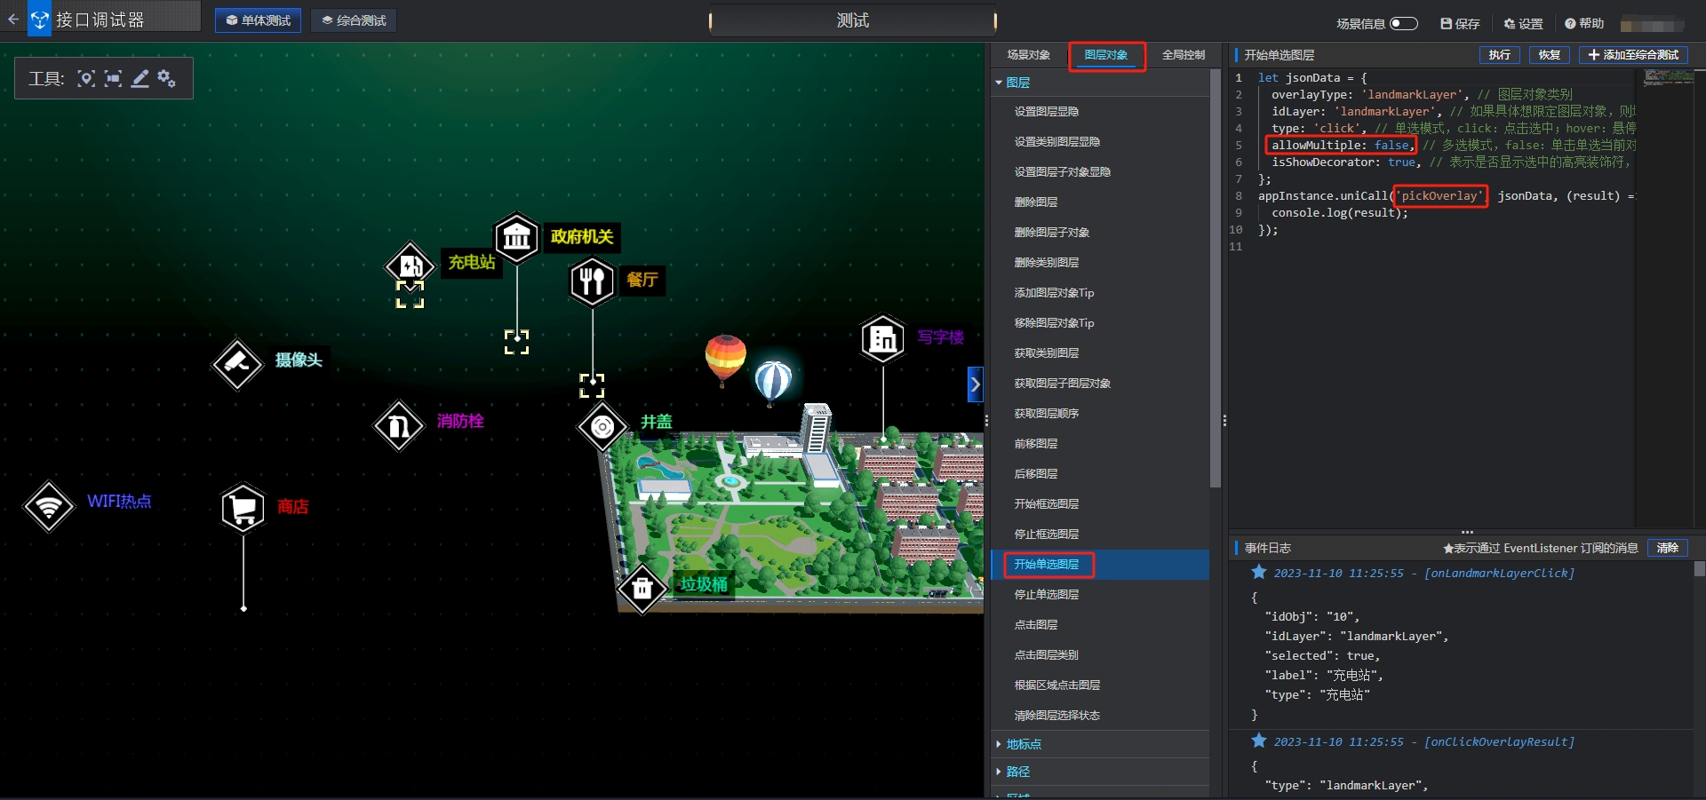This screenshot has height=800, width=1706.
Task: Switch to the 全局控制 tab
Action: [1184, 55]
